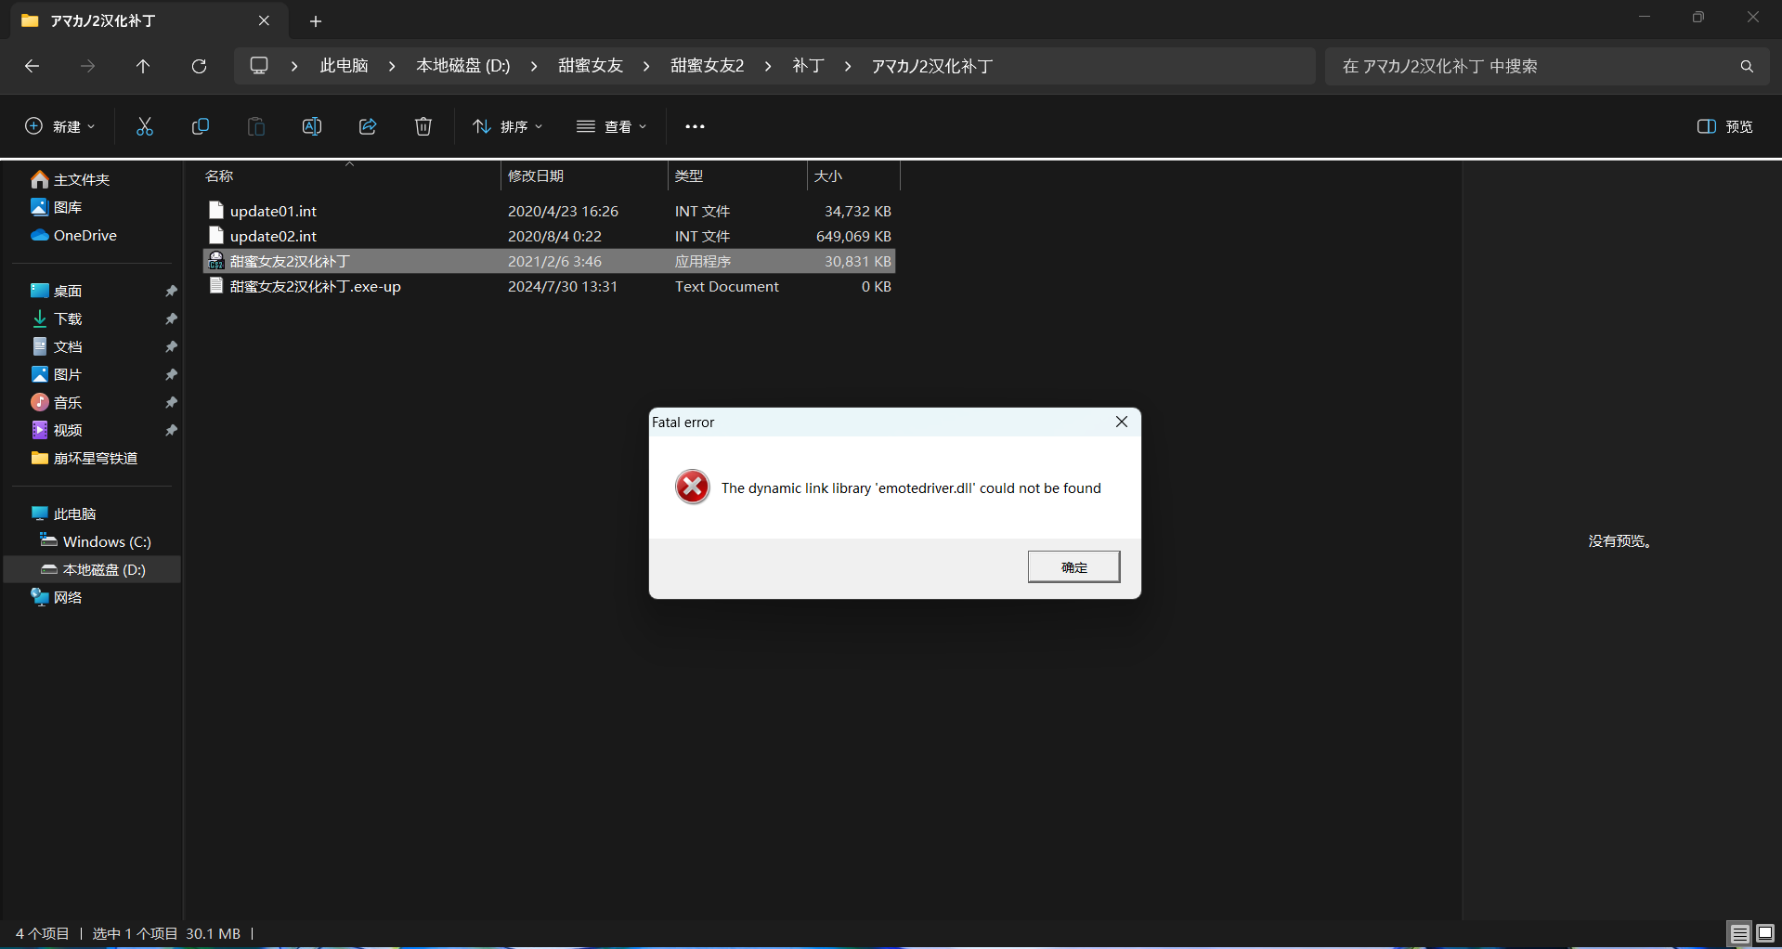Unpin 下载 using its pin icon
This screenshot has height=949, width=1782.
point(171,318)
